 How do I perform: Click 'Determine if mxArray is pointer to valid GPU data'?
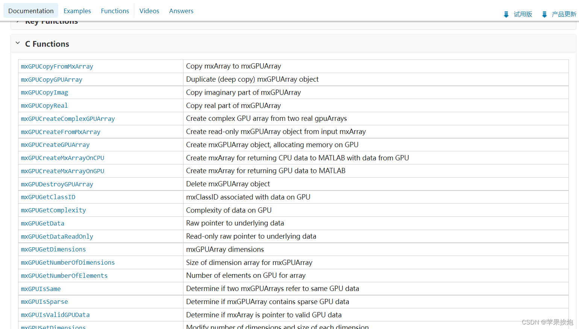[x=264, y=315]
